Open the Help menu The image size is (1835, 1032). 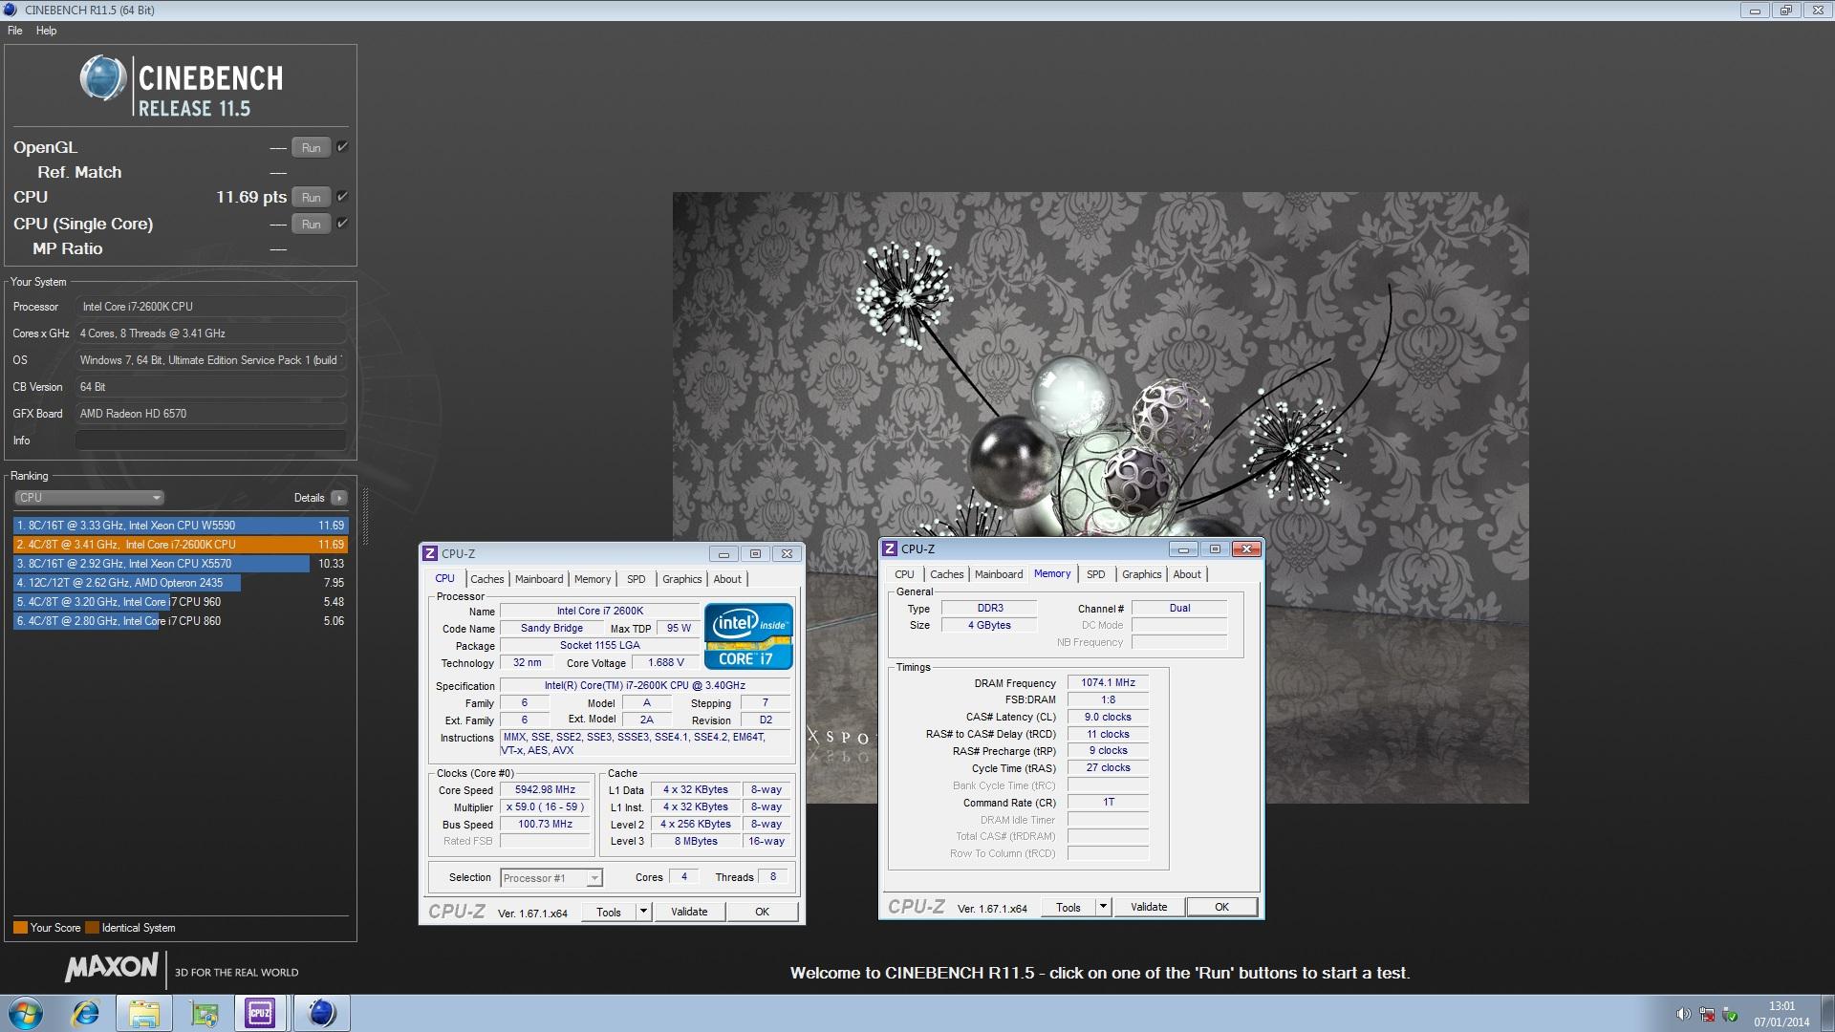click(46, 31)
